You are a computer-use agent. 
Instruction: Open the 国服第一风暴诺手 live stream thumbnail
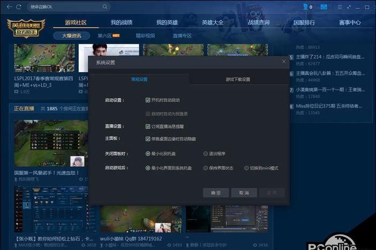51,143
